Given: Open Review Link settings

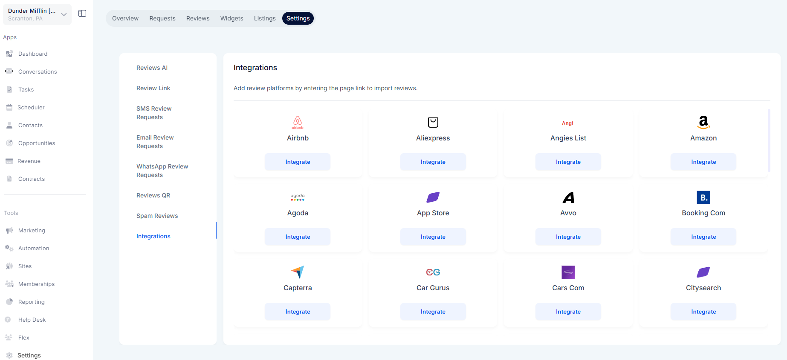Looking at the screenshot, I should [x=153, y=88].
